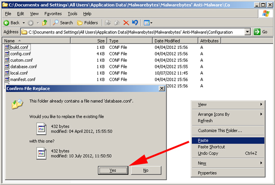
Task: Click the custom.conf file name
Action: pyautogui.click(x=21, y=60)
